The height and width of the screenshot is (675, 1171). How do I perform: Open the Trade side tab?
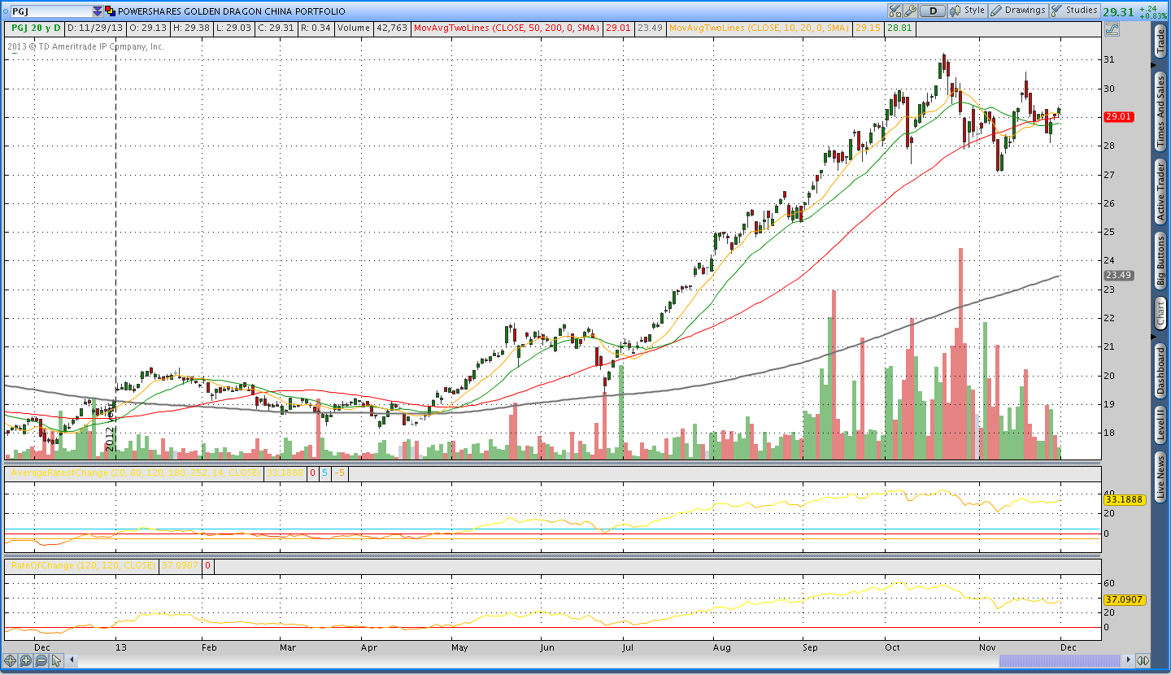(1160, 41)
